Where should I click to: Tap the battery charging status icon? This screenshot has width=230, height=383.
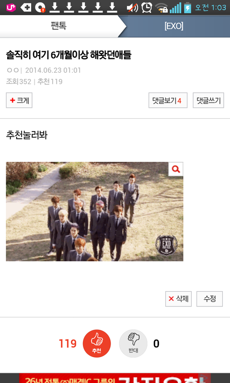pos(188,7)
